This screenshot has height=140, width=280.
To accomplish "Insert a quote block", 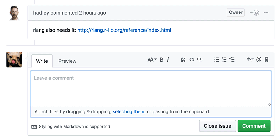I will click(x=183, y=60).
